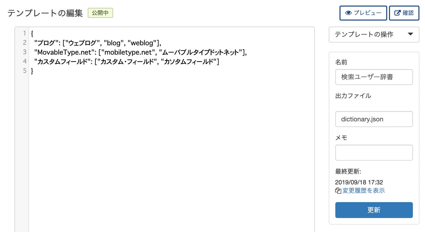Click the プレビュー preview button

[363, 13]
